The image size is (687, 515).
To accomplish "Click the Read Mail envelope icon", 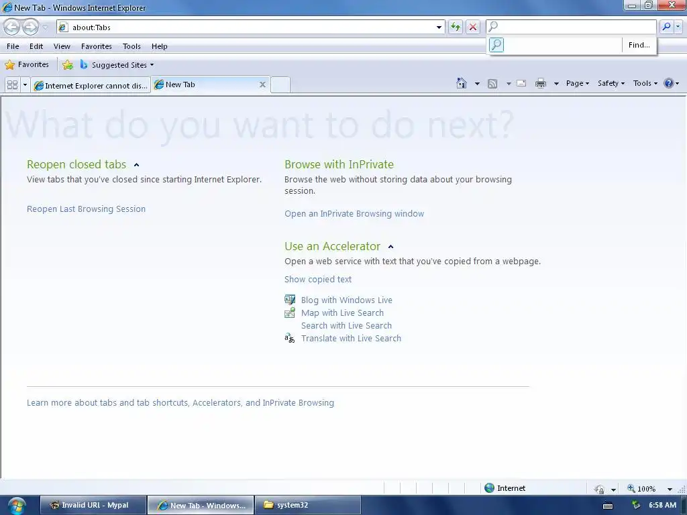I will [x=521, y=83].
